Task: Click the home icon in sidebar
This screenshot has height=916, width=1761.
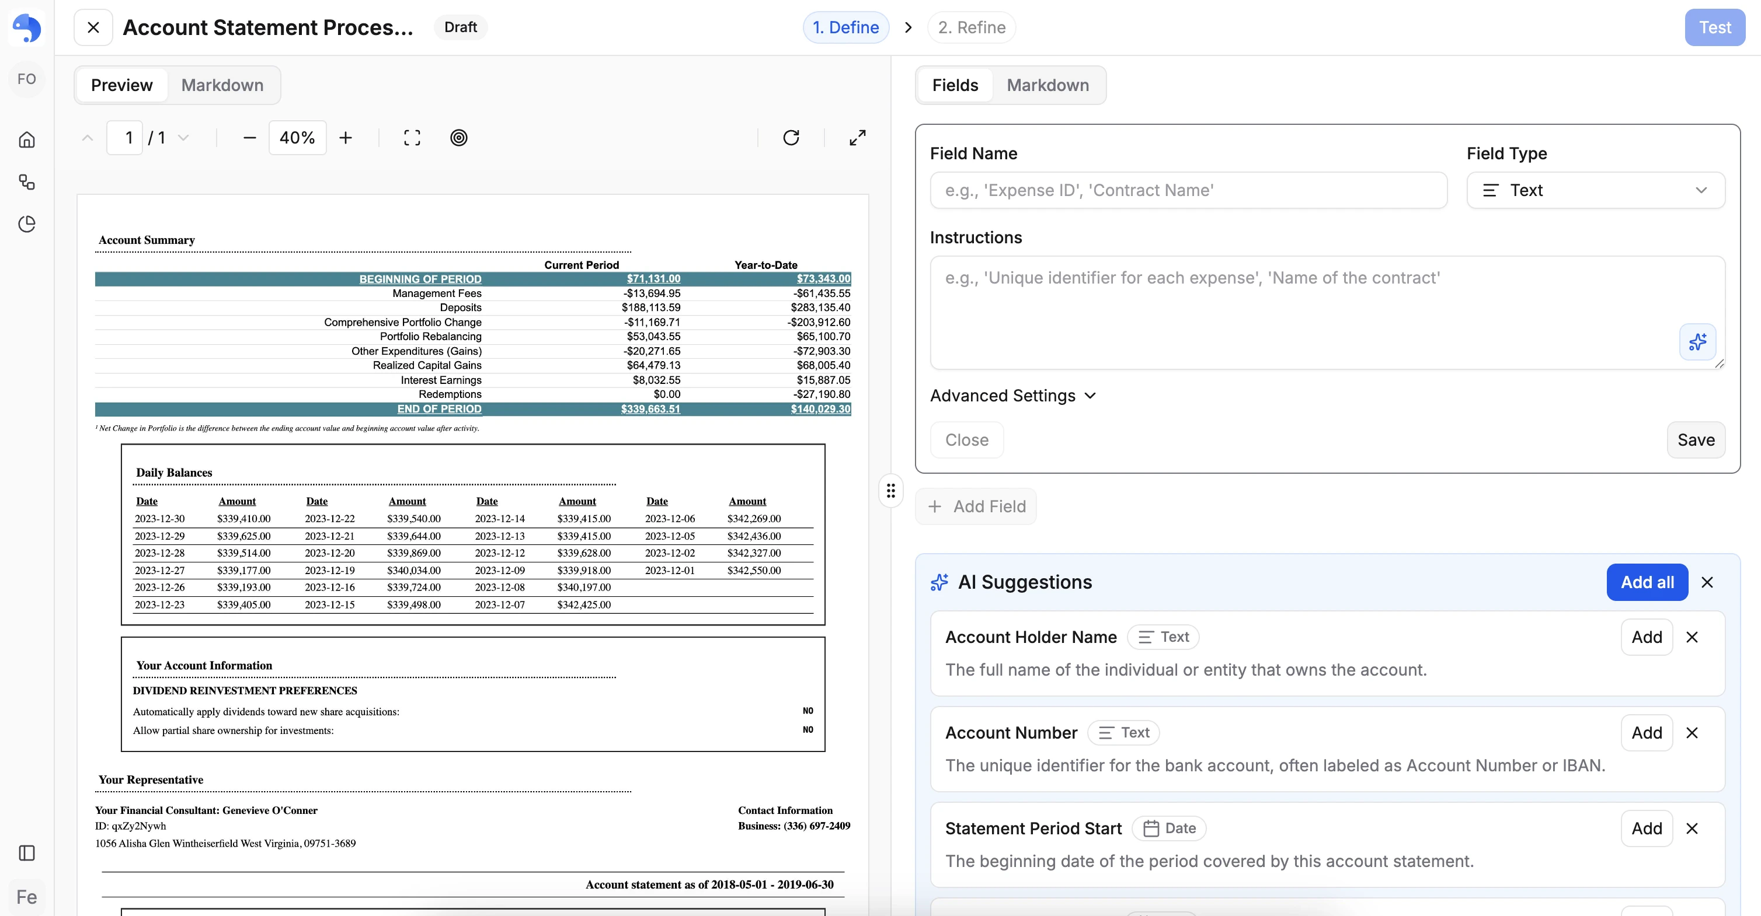Action: click(x=27, y=140)
